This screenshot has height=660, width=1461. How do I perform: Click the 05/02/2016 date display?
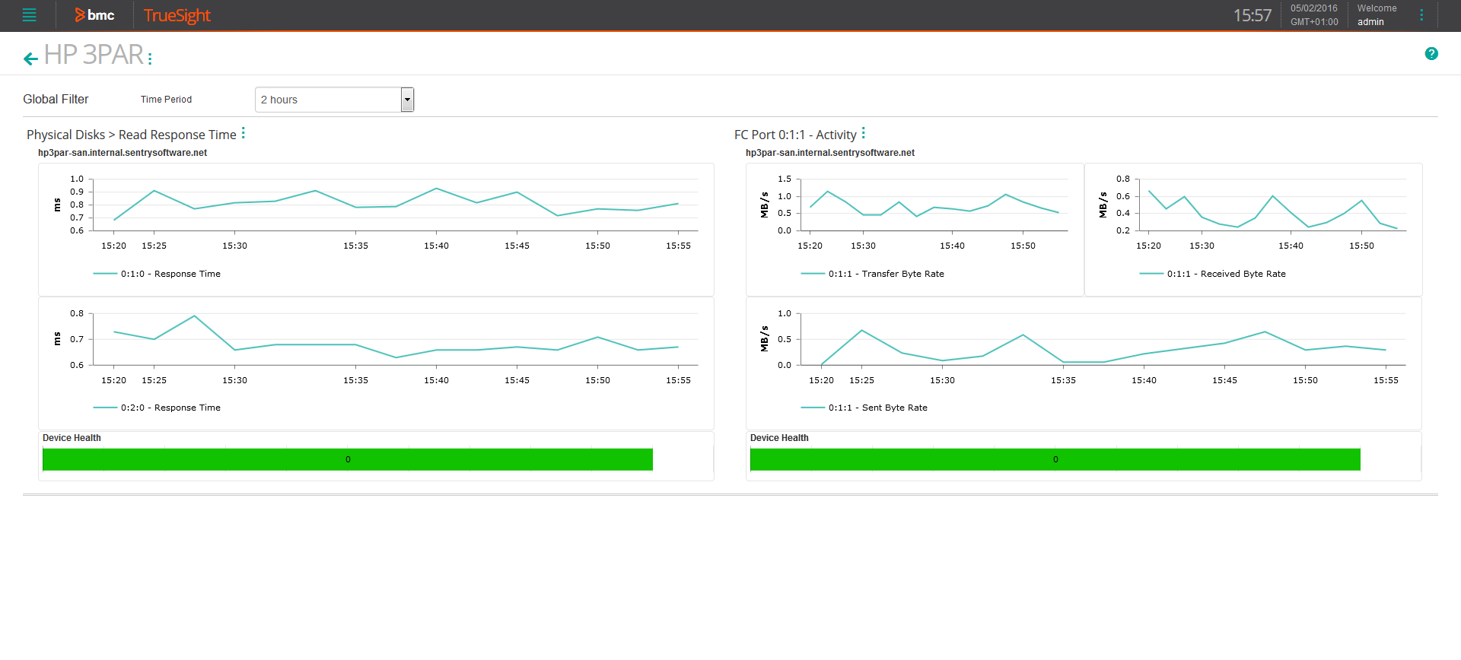coord(1313,8)
